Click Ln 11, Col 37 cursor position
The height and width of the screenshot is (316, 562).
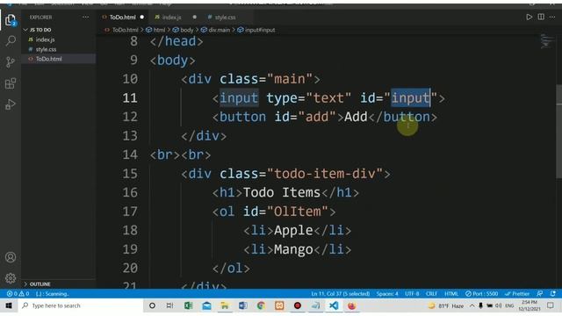click(341, 294)
